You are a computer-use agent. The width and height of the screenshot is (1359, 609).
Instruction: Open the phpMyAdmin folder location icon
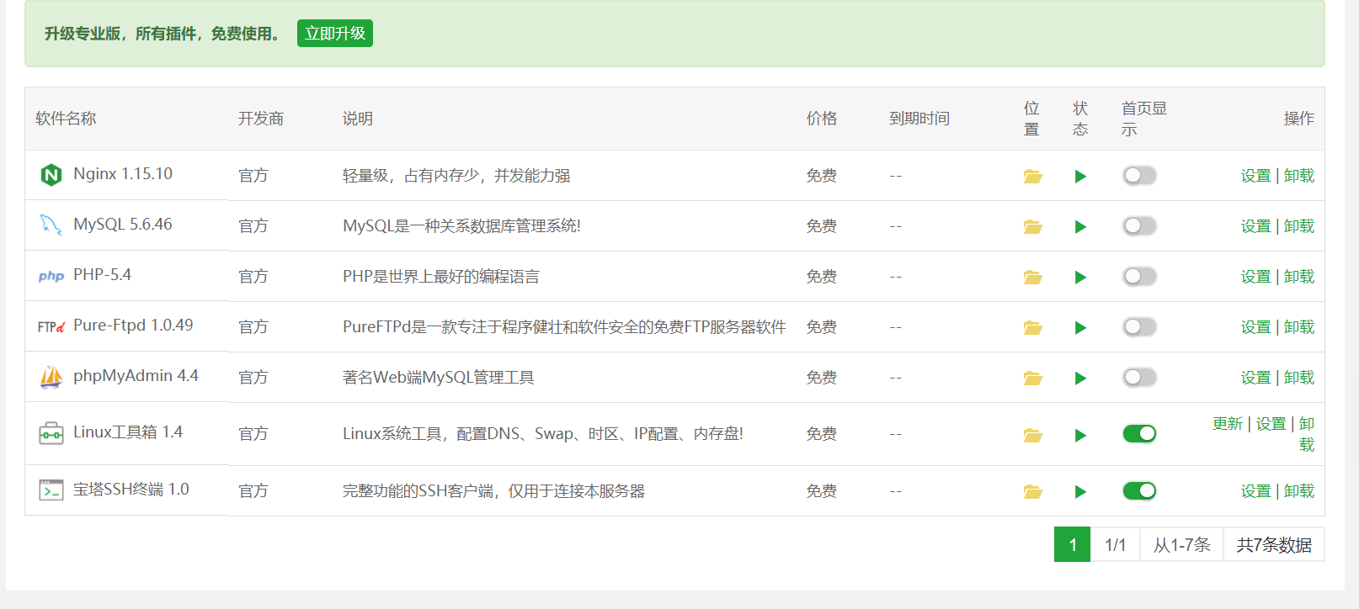click(x=1032, y=379)
